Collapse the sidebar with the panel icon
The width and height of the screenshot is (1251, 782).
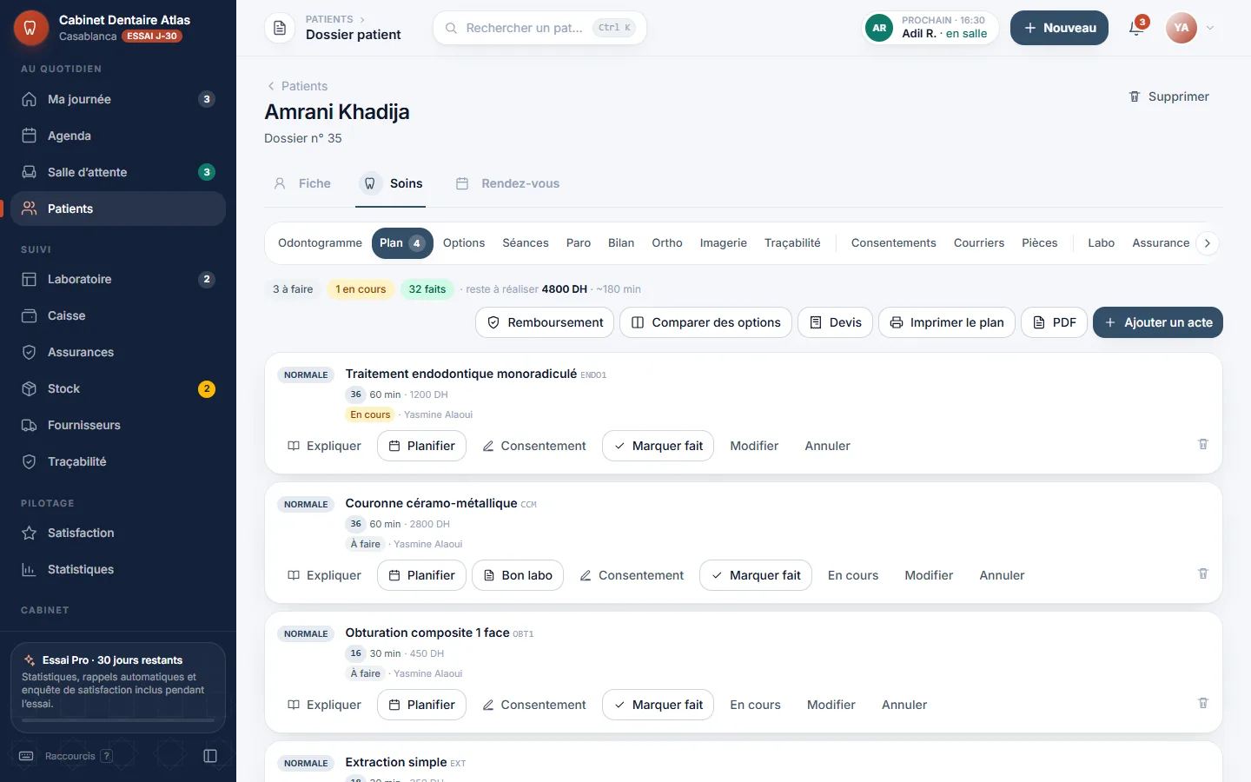coord(210,756)
